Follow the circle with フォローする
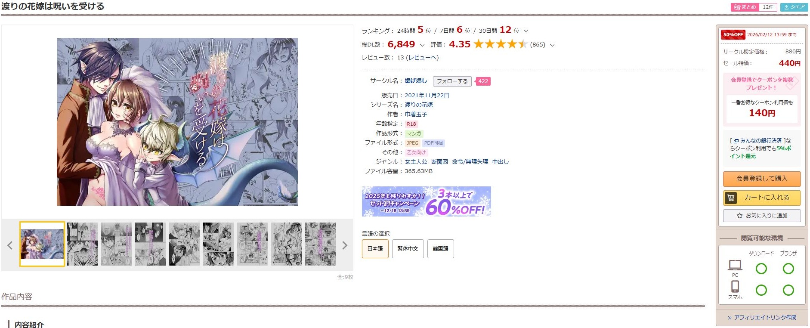 [452, 81]
